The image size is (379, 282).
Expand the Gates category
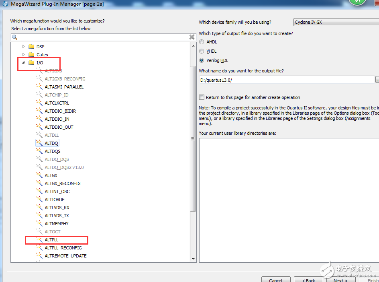pos(23,54)
